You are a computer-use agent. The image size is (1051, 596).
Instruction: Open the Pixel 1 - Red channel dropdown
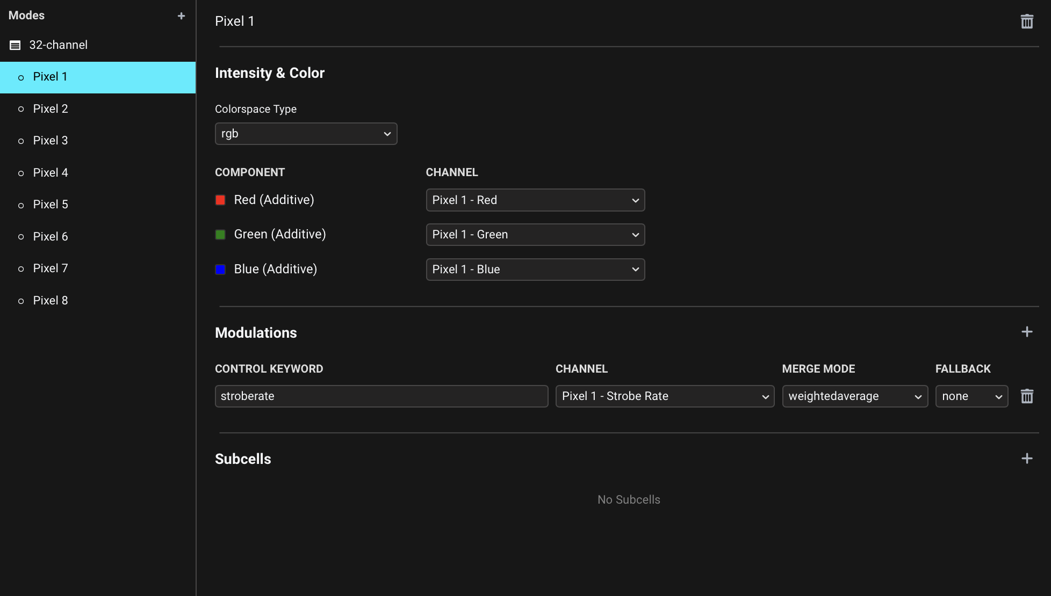coord(535,200)
